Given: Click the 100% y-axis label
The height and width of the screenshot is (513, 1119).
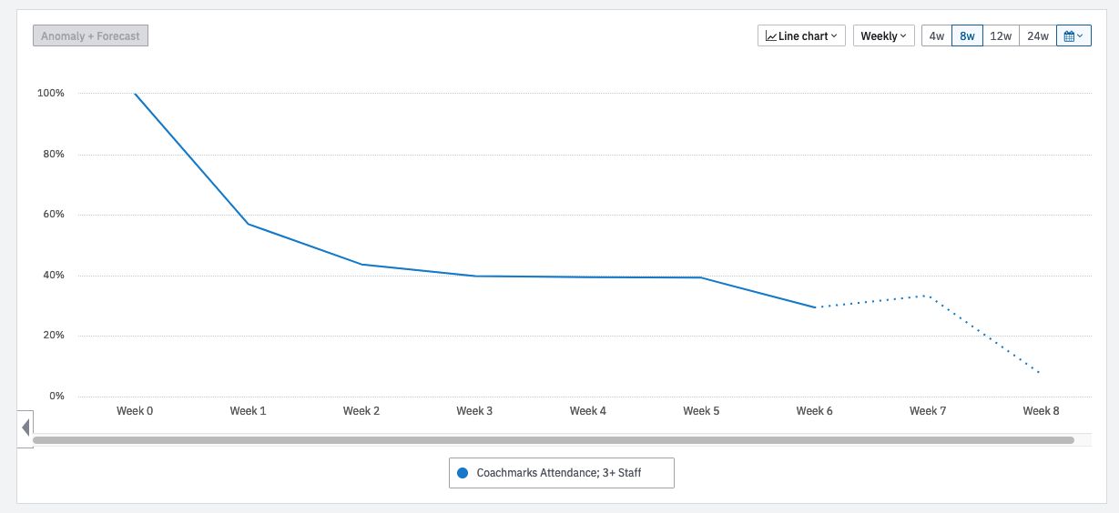Looking at the screenshot, I should (51, 94).
